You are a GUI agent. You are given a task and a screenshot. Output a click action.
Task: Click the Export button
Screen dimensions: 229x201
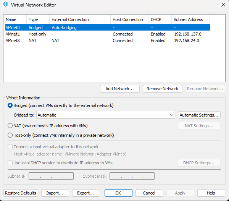(x=85, y=193)
